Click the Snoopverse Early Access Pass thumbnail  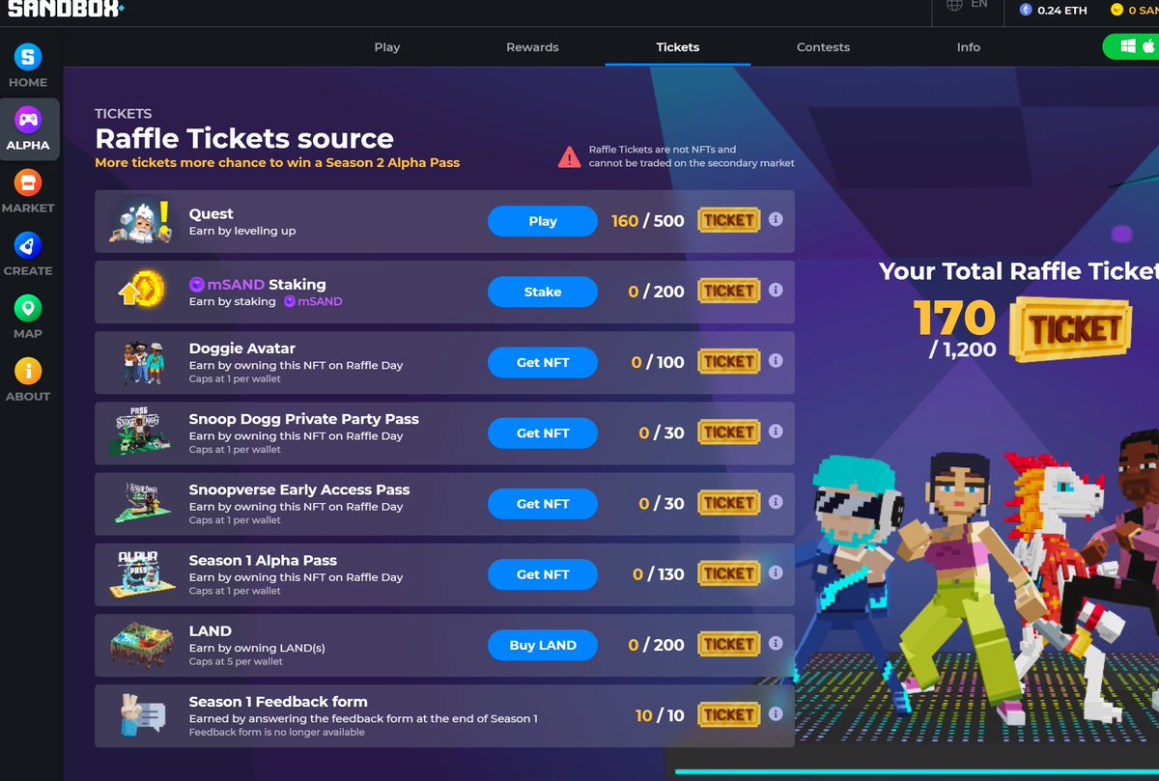[142, 504]
